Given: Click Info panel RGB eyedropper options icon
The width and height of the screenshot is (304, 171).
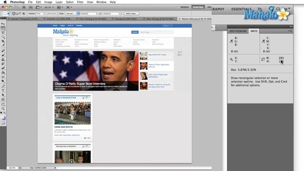Looking at the screenshot, I should (231, 41).
